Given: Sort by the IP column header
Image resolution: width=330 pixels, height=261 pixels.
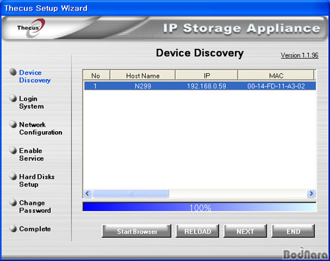Looking at the screenshot, I should [207, 76].
